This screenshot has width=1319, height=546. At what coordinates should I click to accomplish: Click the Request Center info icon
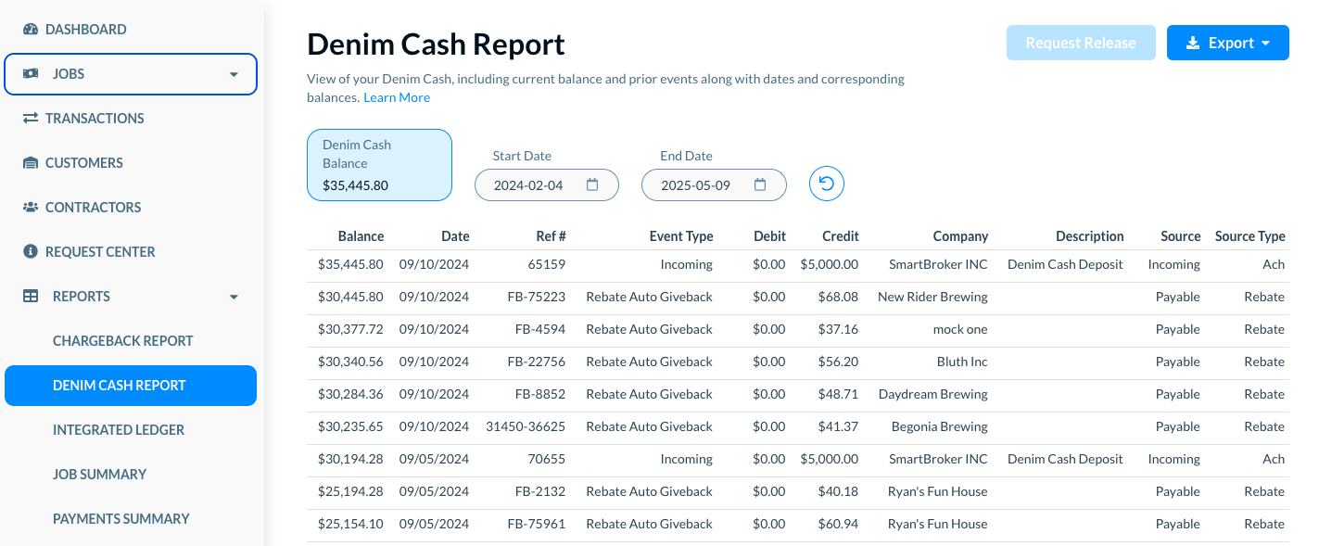click(31, 252)
